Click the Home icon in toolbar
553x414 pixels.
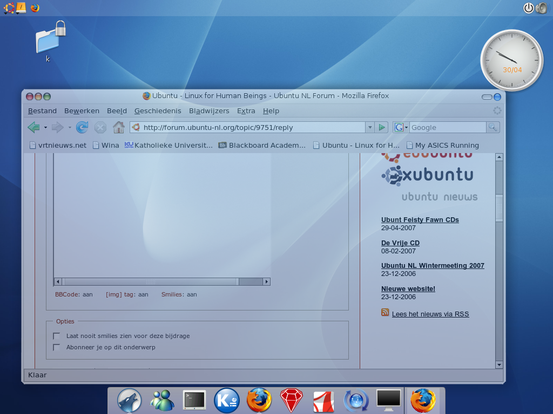(x=119, y=127)
